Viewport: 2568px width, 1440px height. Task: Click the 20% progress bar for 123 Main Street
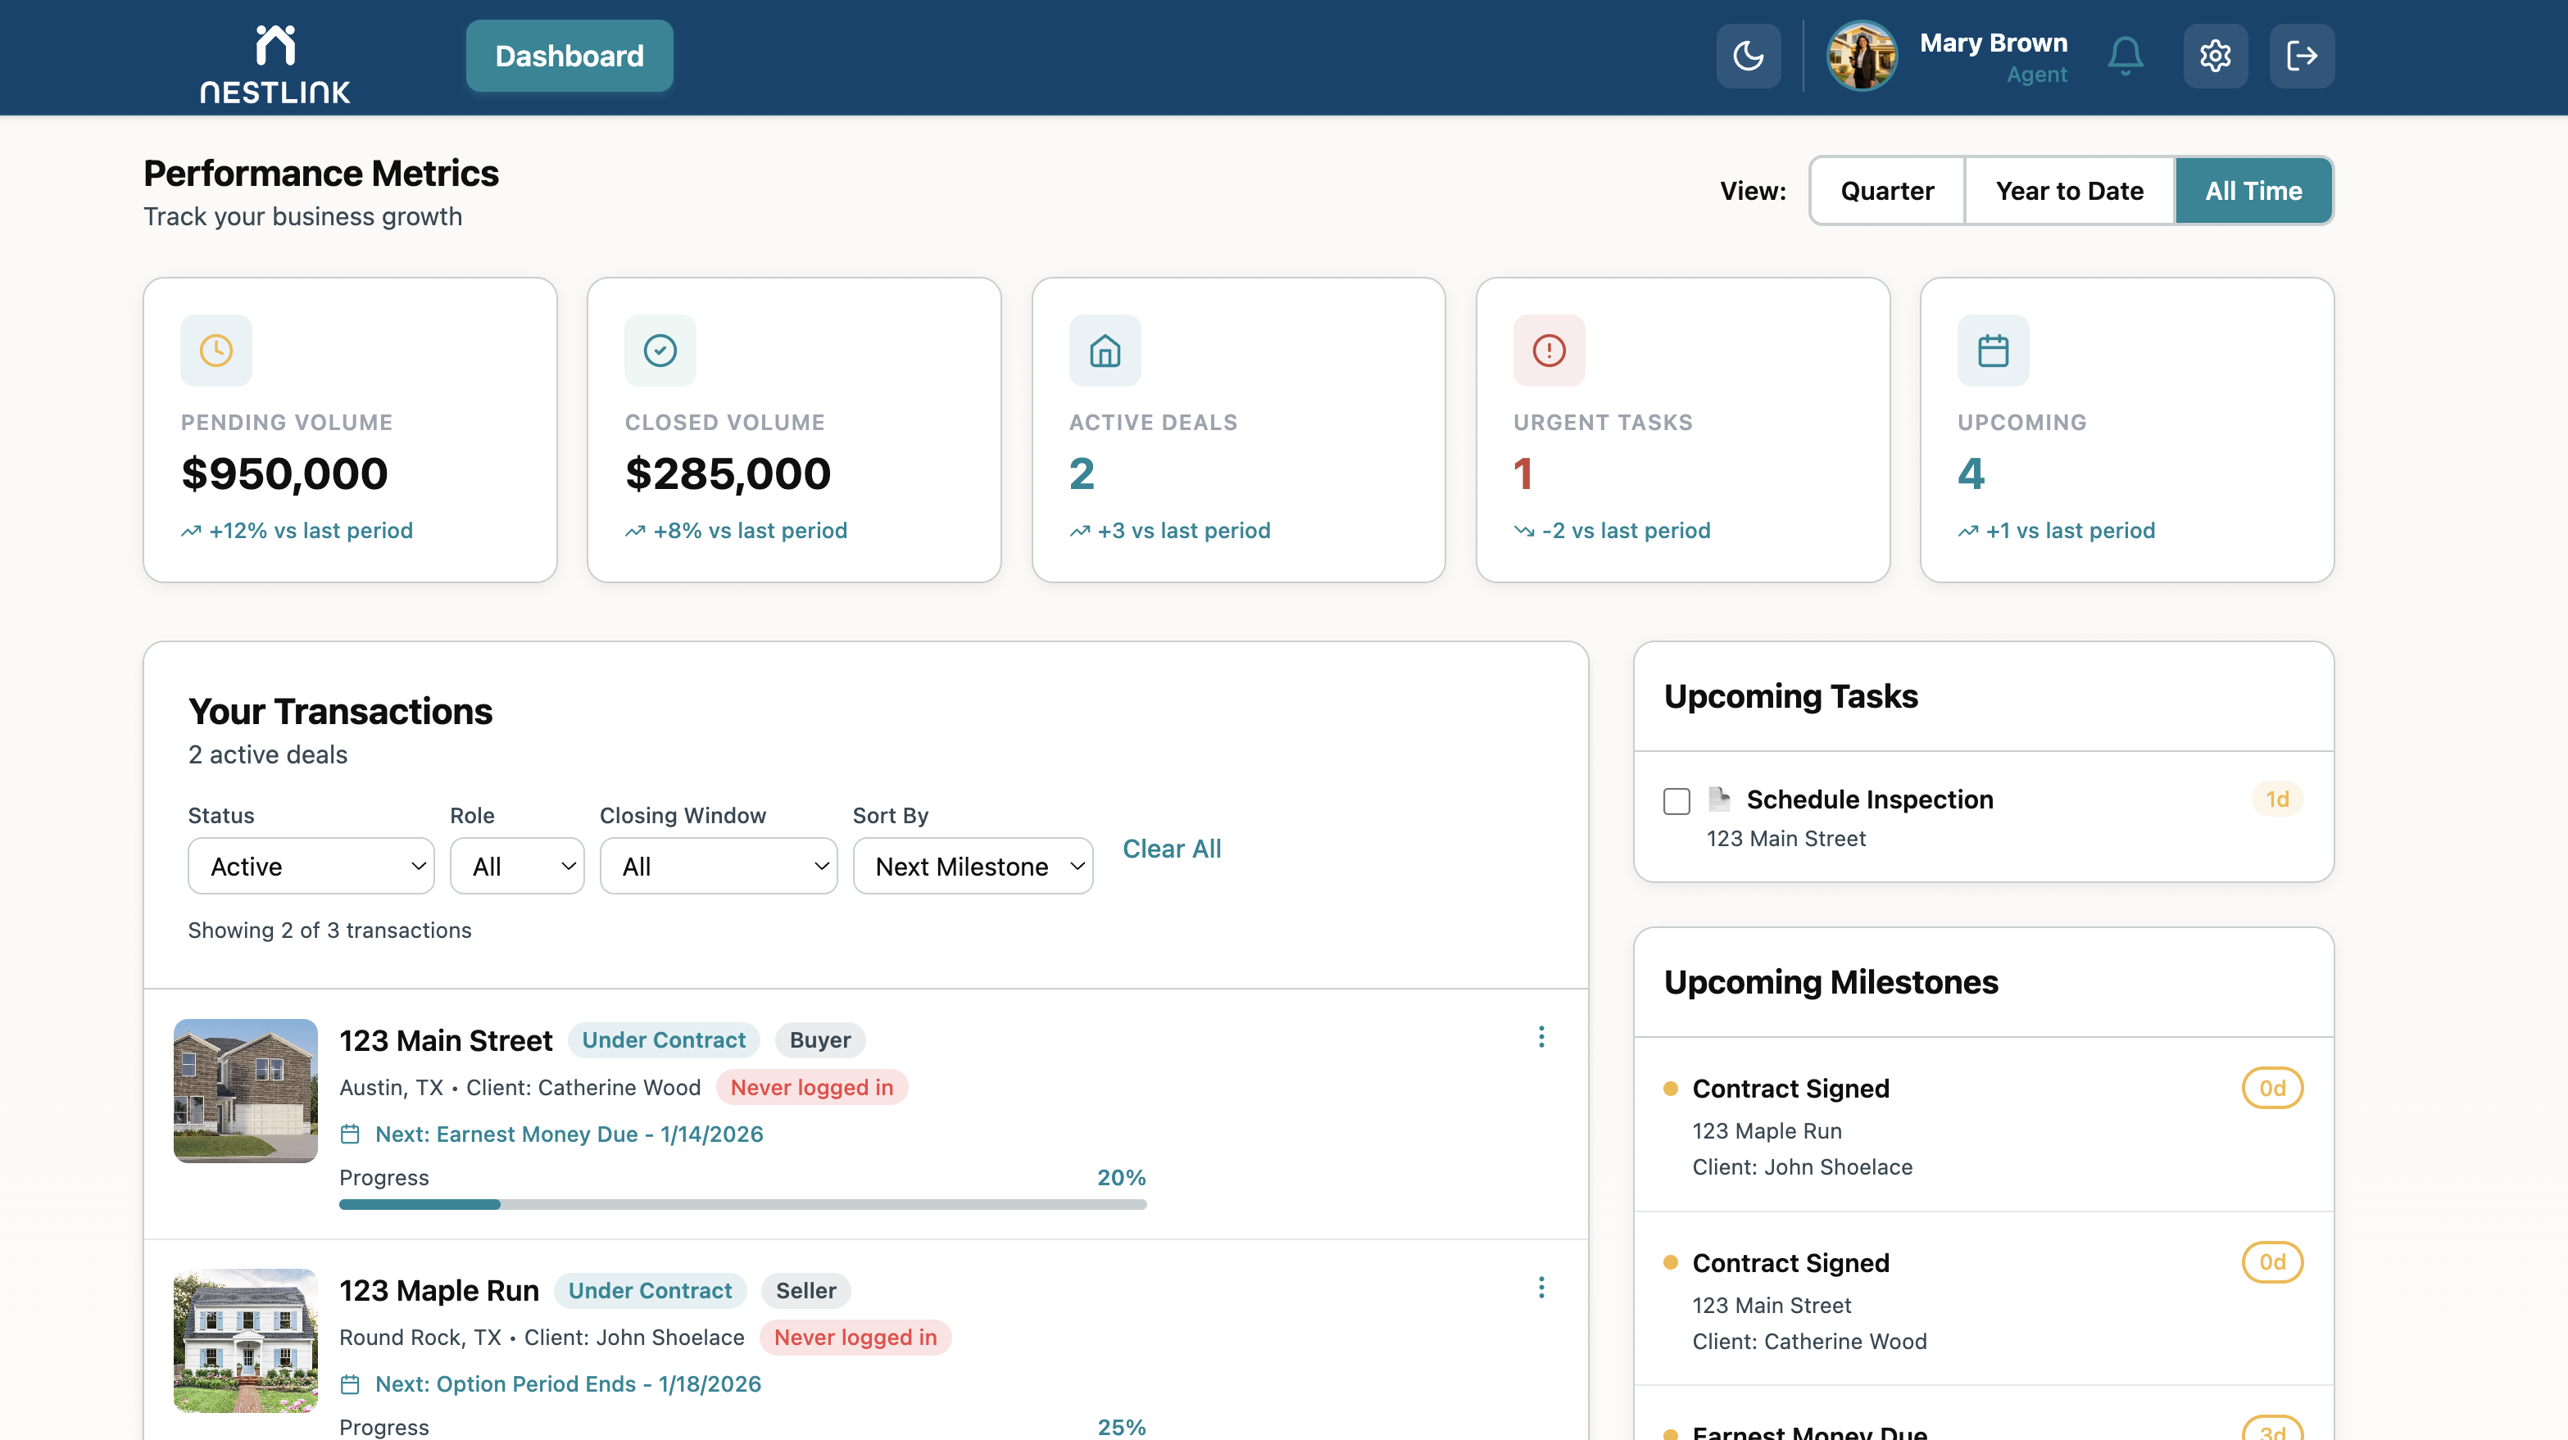pyautogui.click(x=742, y=1204)
